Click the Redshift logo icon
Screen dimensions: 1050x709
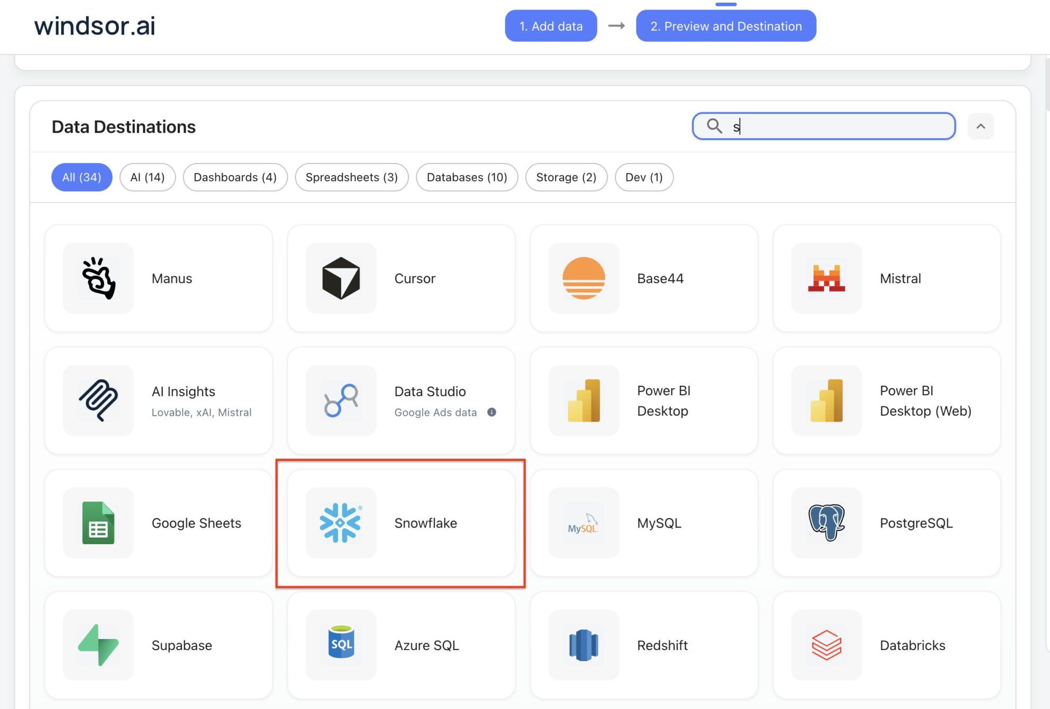pos(584,645)
